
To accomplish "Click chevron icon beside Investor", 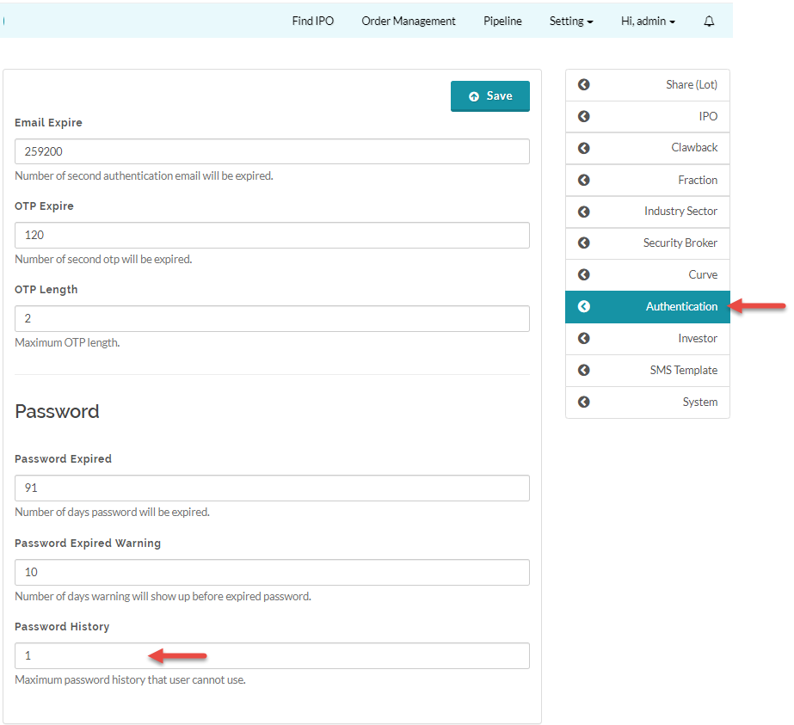I will click(584, 338).
